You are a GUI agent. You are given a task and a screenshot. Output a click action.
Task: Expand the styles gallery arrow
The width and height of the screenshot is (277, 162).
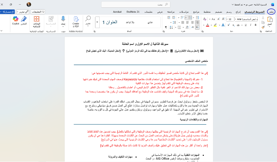[x=97, y=22]
